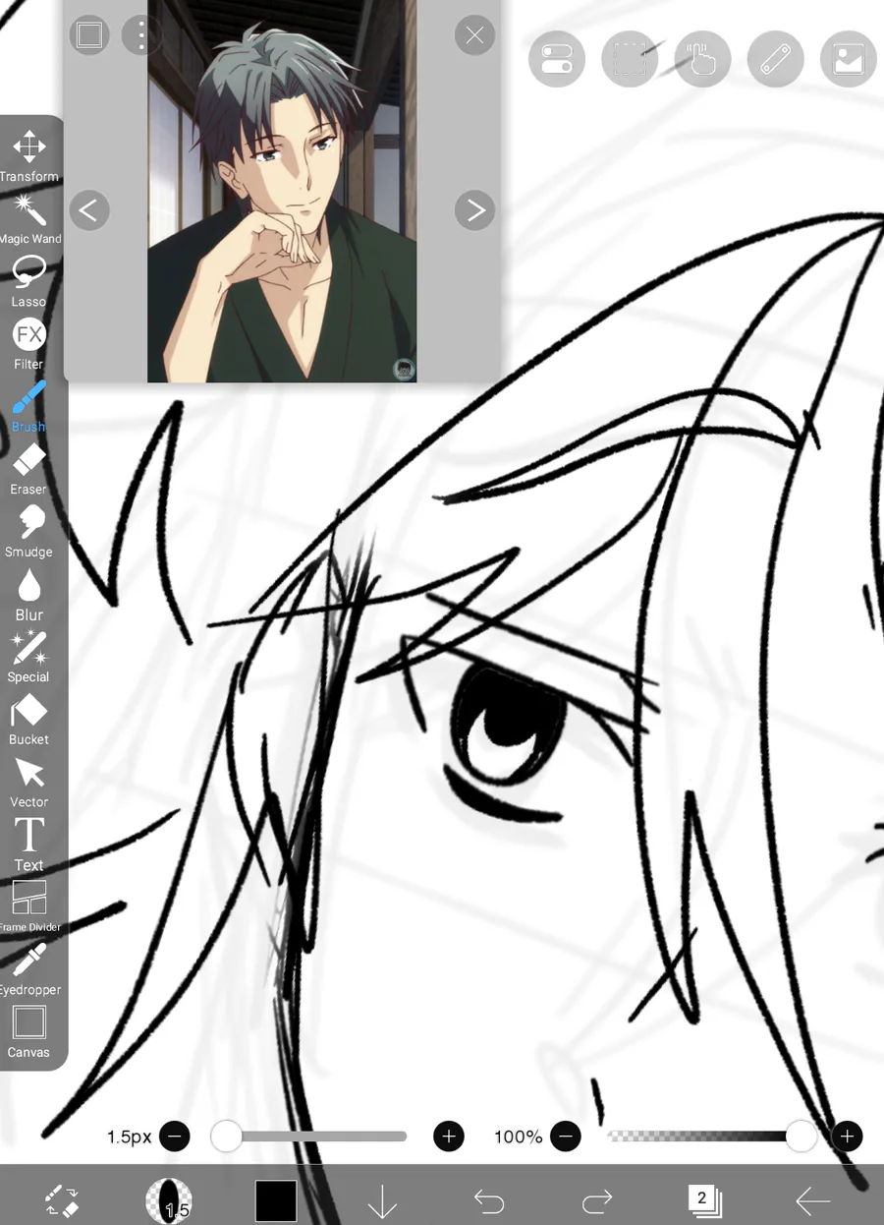The height and width of the screenshot is (1225, 884).
Task: Open reference window three-dot menu
Action: pyautogui.click(x=141, y=36)
